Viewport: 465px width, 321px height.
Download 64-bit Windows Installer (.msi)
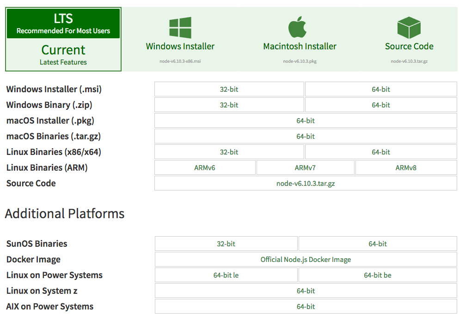point(381,89)
